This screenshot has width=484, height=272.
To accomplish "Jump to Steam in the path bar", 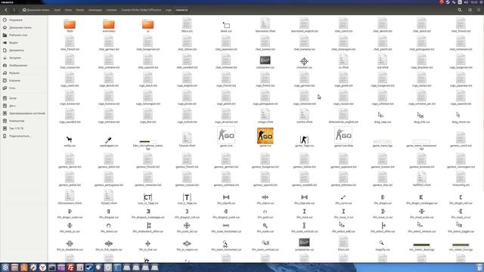I will (80, 10).
